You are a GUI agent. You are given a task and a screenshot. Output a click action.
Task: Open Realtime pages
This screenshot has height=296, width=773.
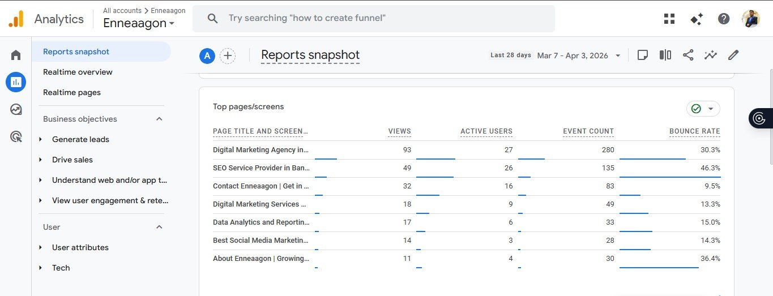(x=72, y=92)
